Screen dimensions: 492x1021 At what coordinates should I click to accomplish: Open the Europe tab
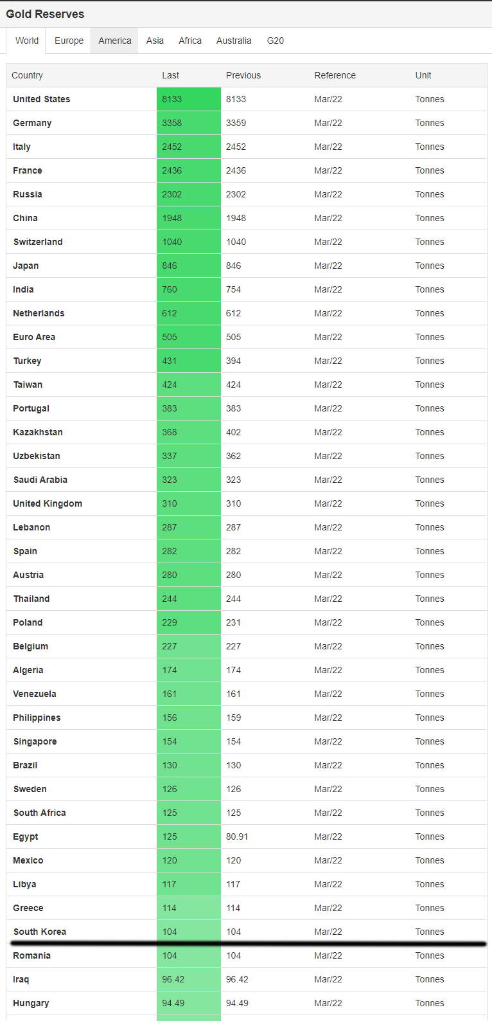69,41
